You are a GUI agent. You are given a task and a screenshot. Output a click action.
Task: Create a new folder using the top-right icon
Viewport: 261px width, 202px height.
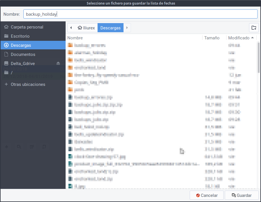click(254, 28)
